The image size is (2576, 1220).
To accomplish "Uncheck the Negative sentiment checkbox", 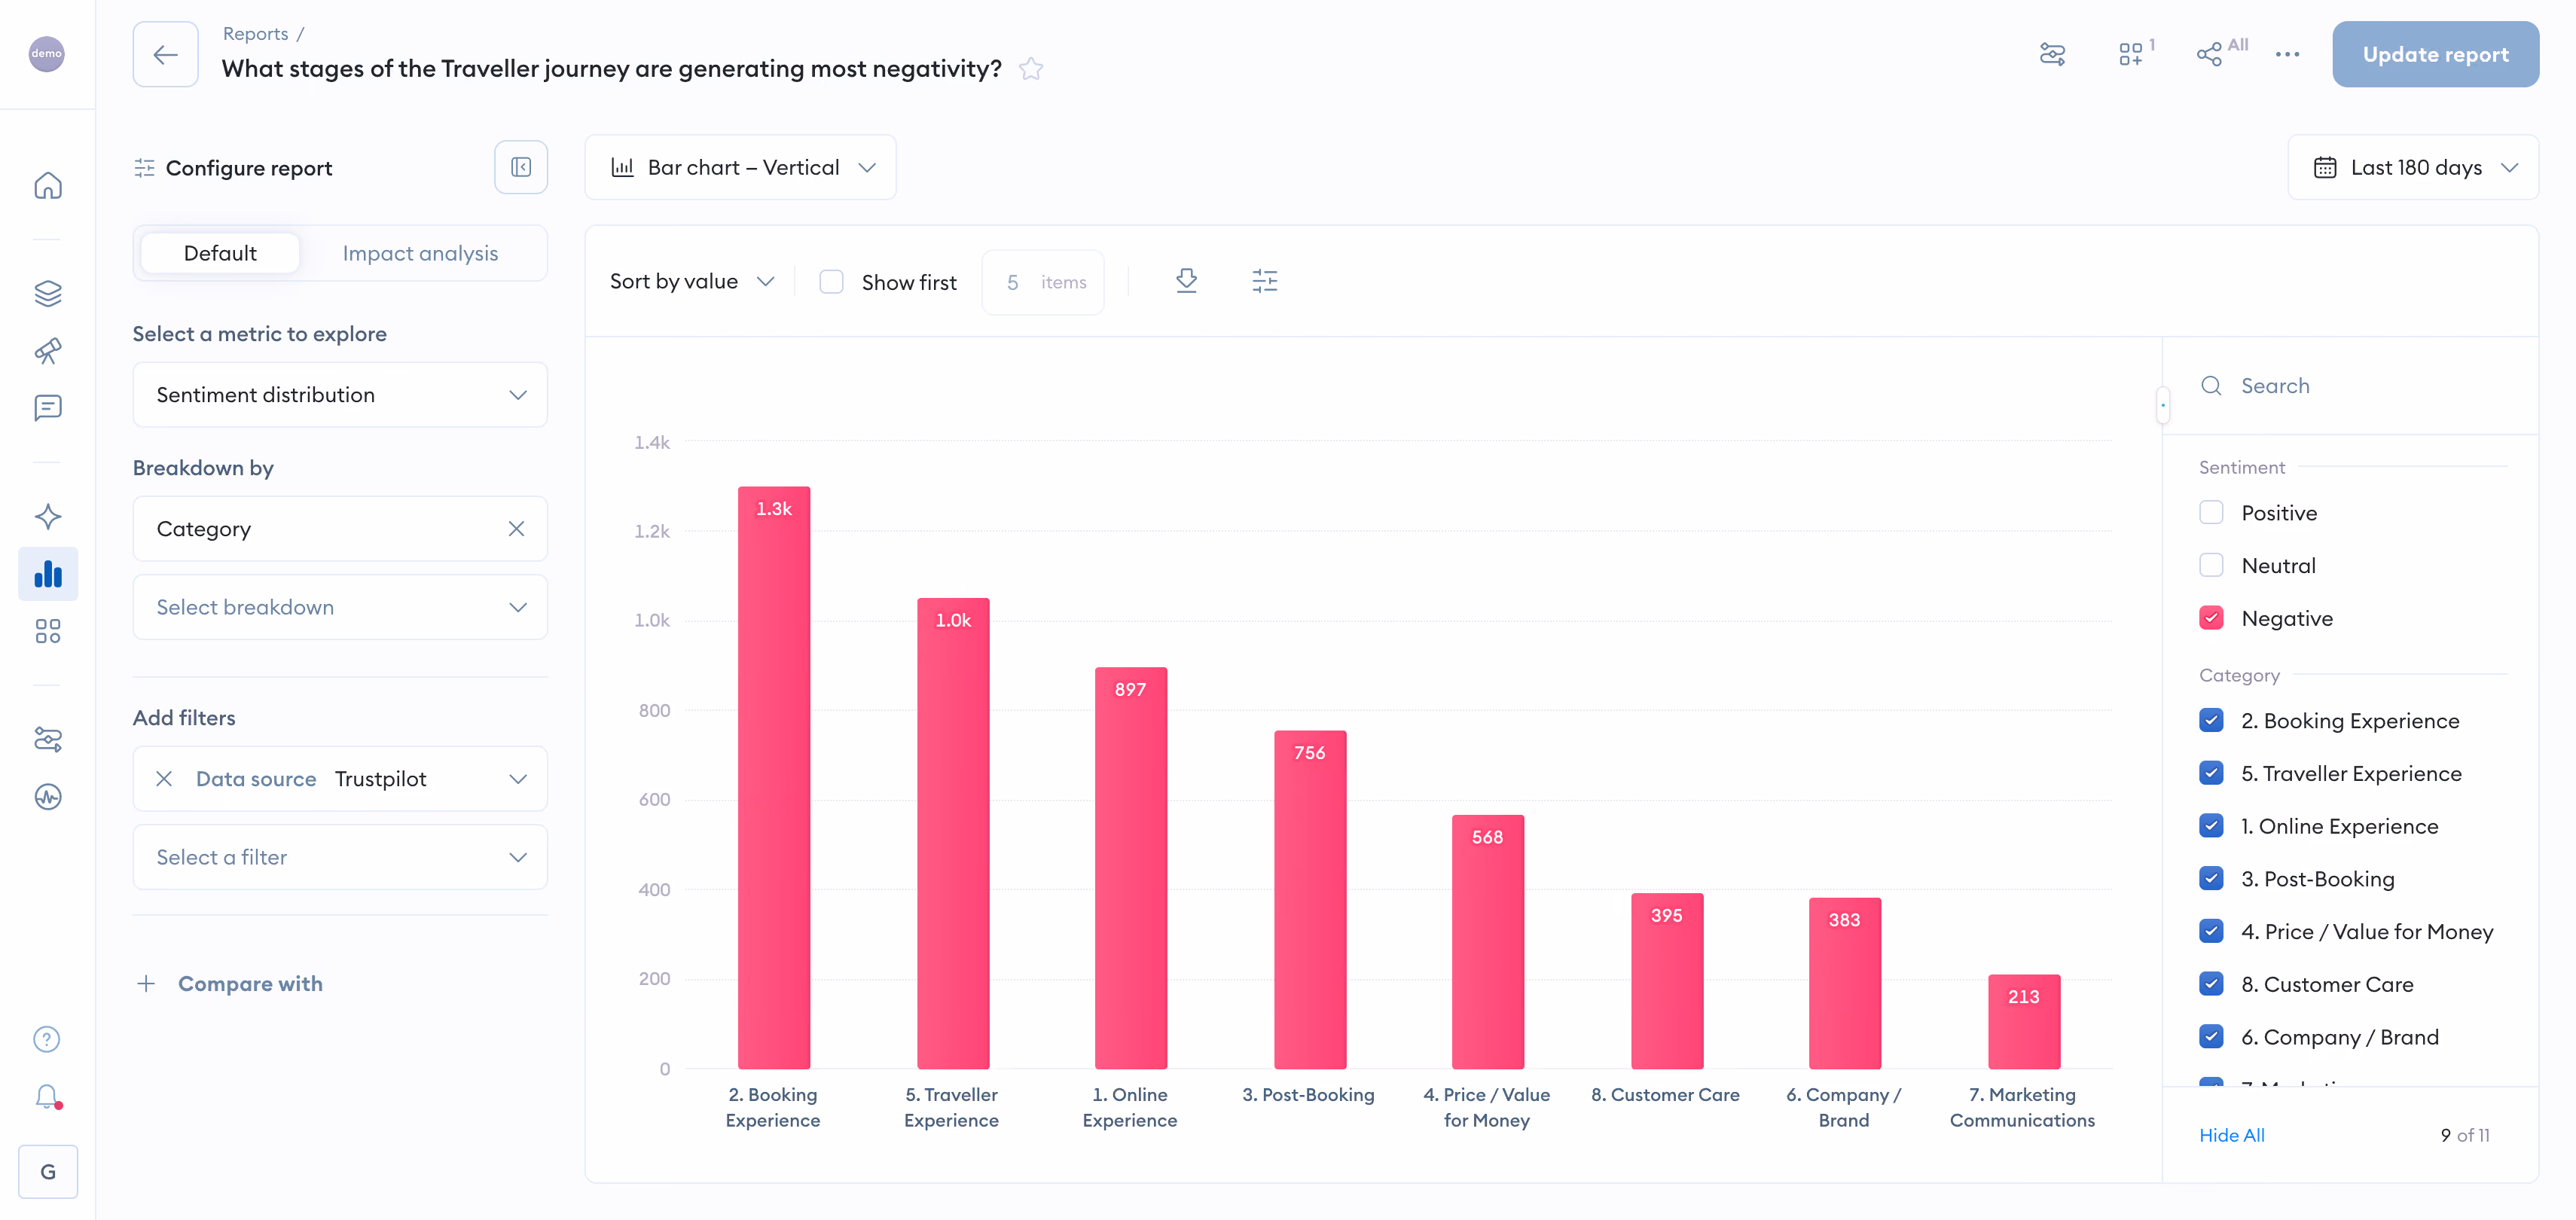I will point(2211,618).
